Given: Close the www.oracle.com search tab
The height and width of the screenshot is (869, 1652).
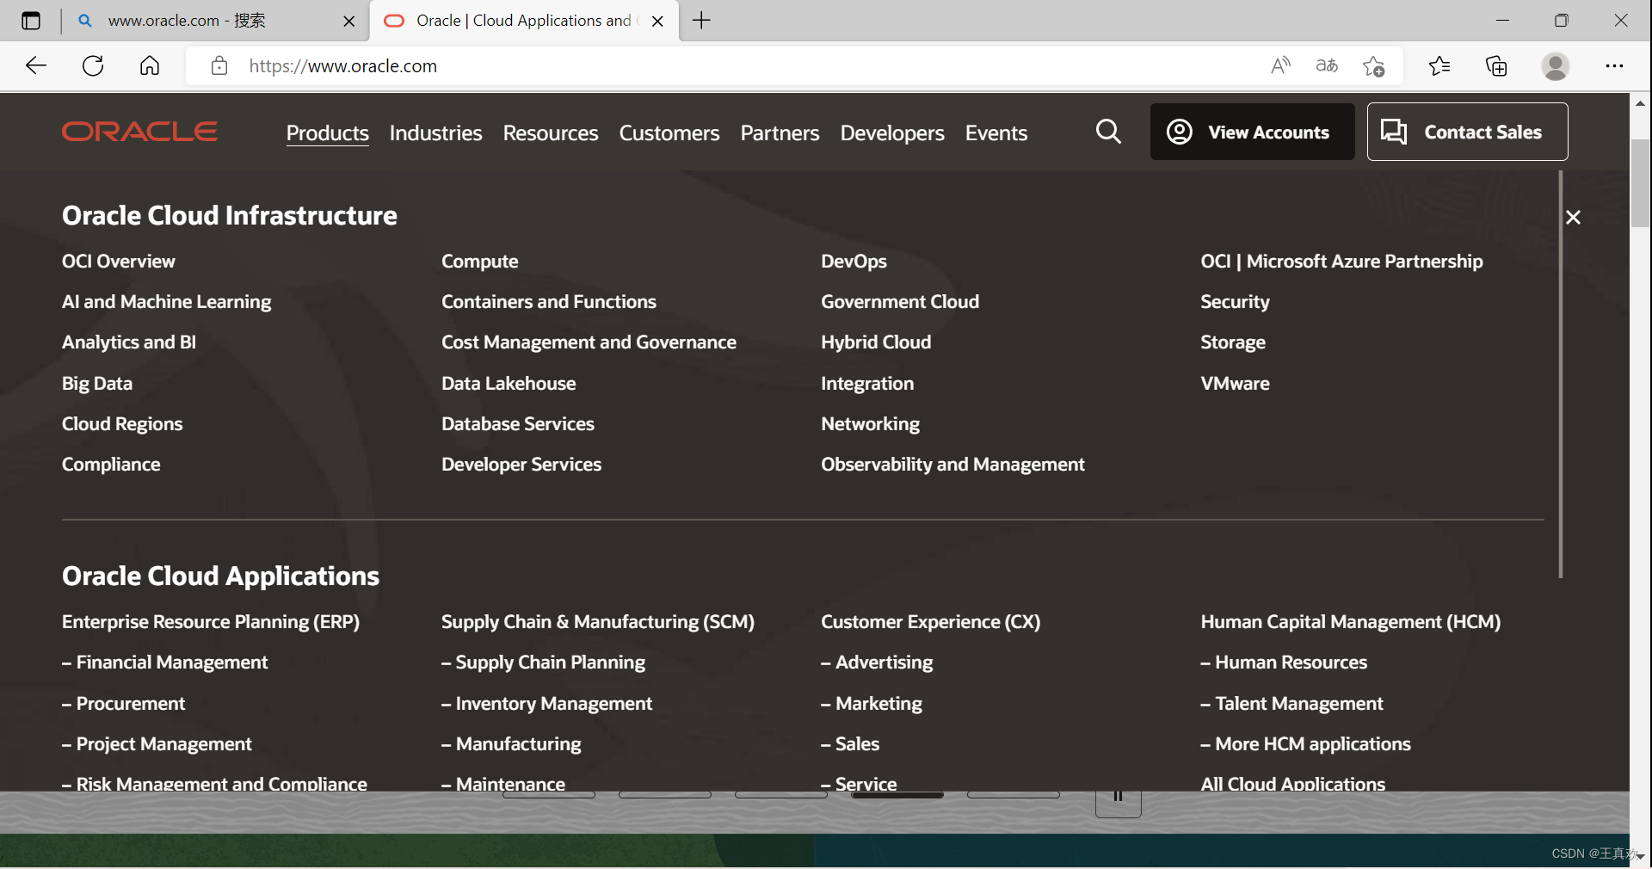Looking at the screenshot, I should pyautogui.click(x=349, y=22).
